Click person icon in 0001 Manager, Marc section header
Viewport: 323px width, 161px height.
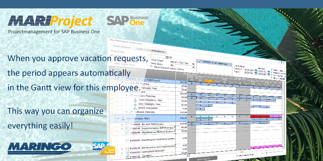tap(123, 119)
